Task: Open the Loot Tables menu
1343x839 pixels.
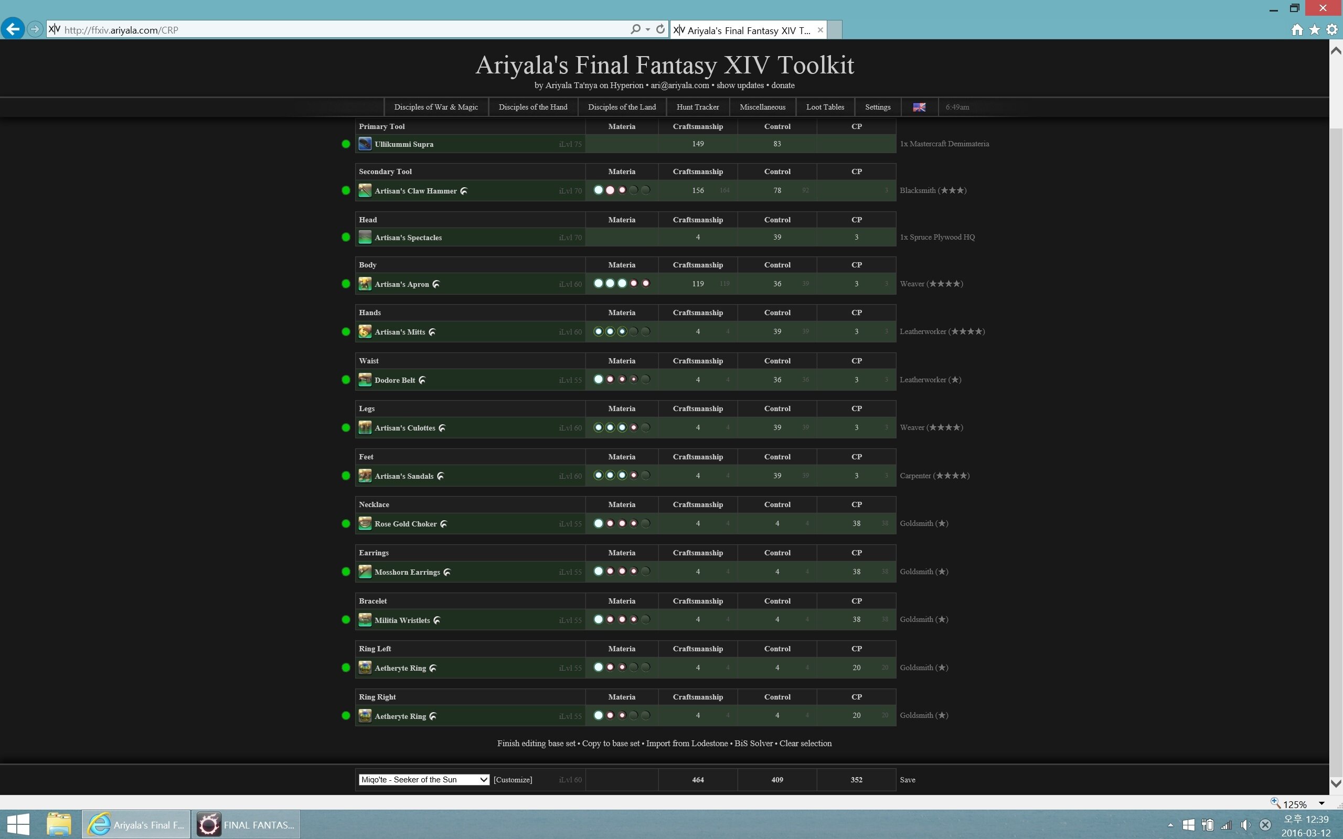Action: pos(825,107)
